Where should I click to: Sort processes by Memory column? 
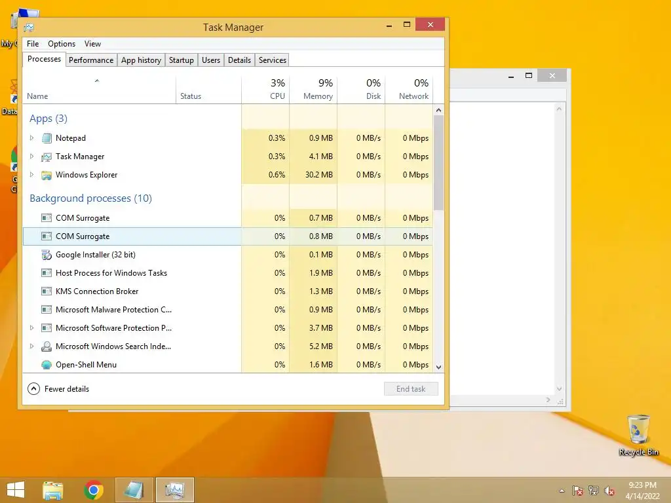pos(313,90)
